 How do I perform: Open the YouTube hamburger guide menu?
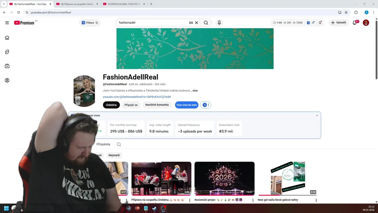pos(7,22)
